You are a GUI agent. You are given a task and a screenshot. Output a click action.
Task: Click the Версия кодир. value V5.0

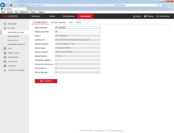pos(78,48)
